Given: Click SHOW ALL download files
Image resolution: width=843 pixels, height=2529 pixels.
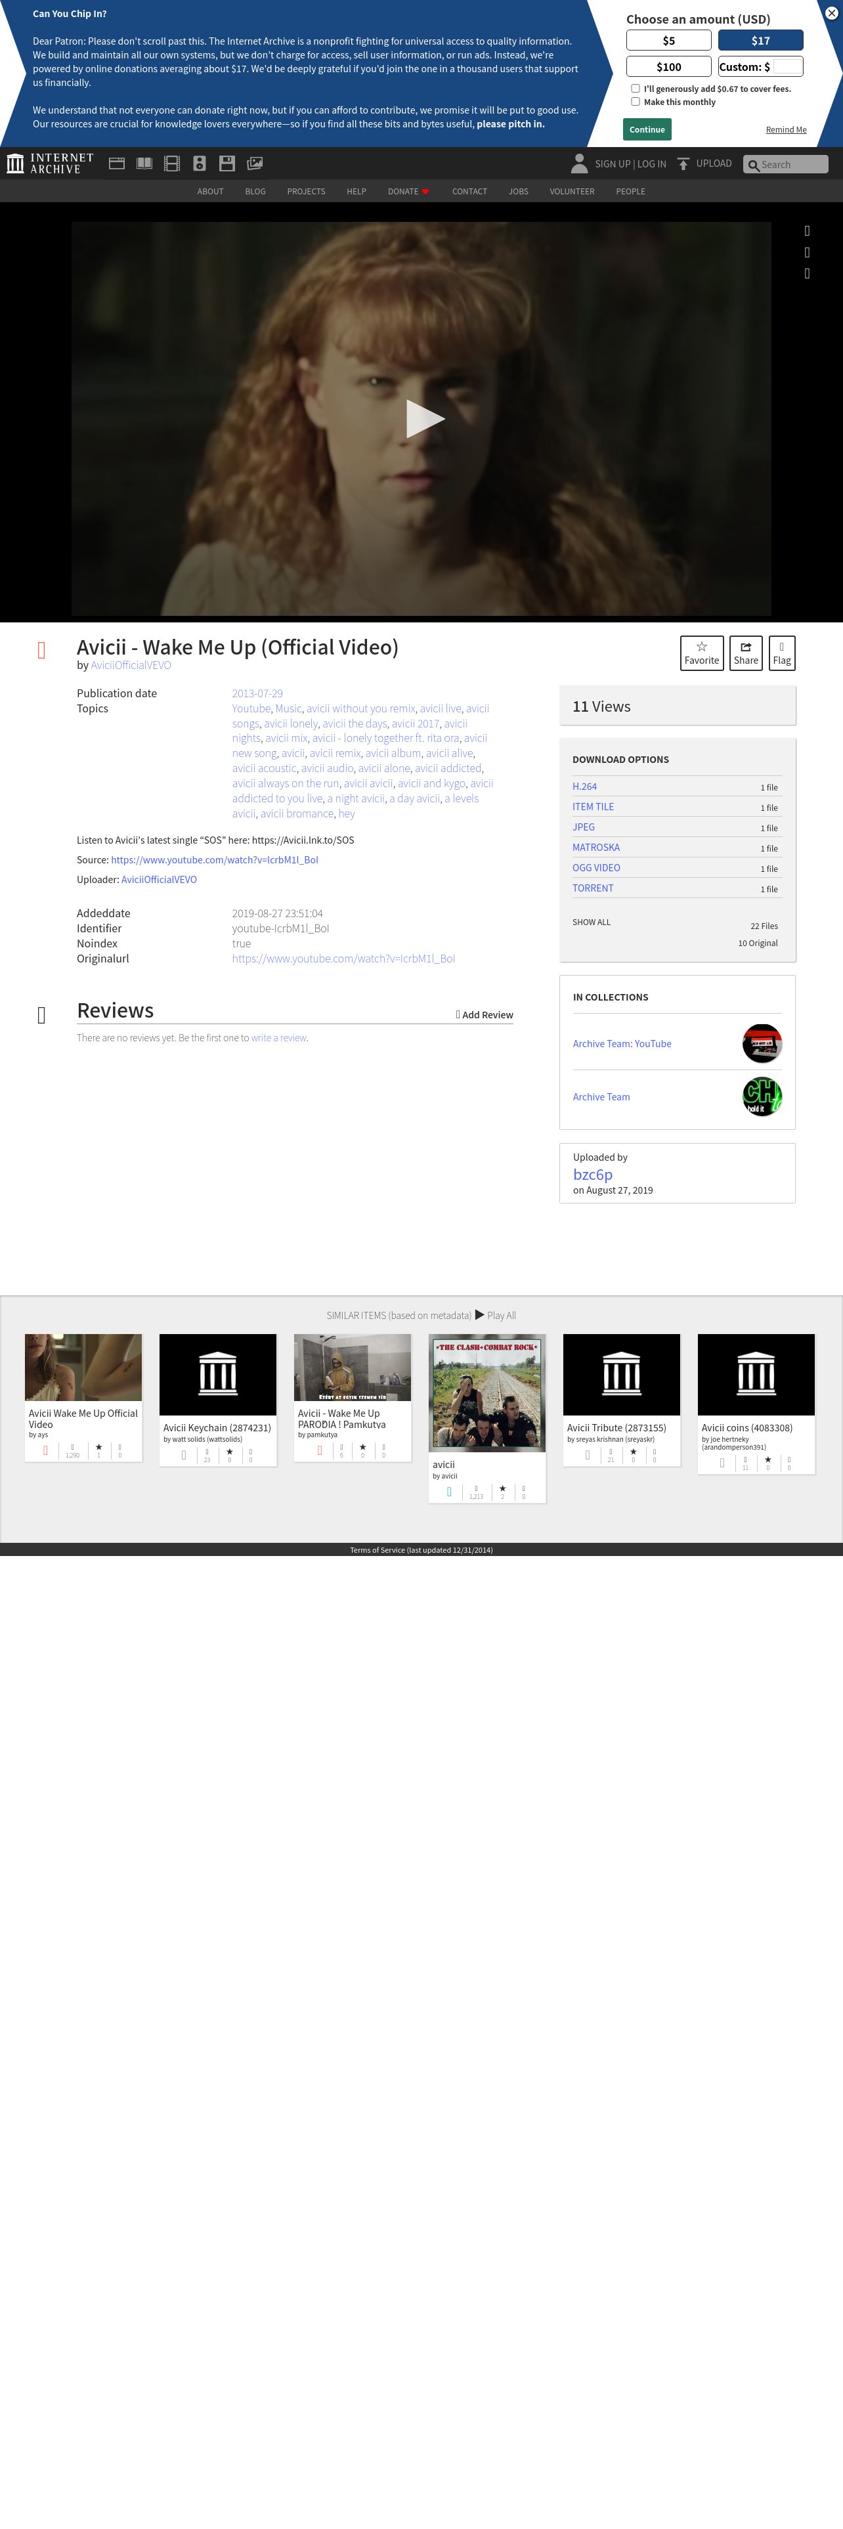Looking at the screenshot, I should pos(591,922).
